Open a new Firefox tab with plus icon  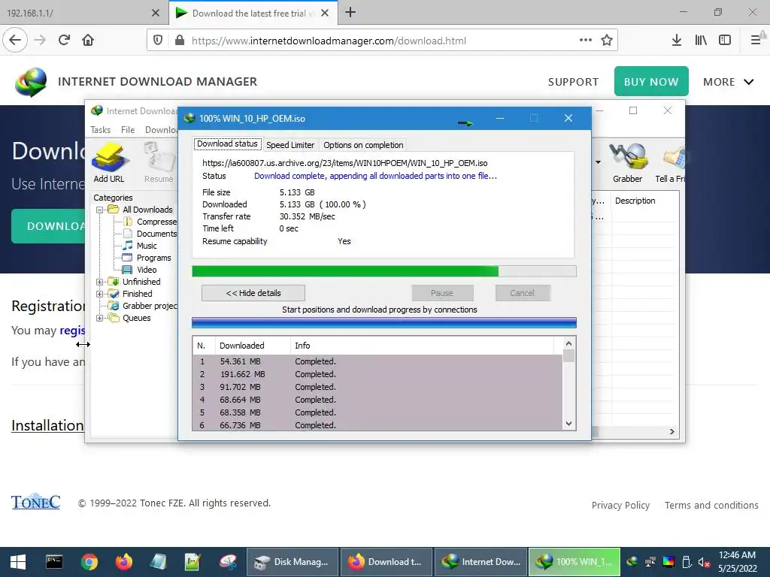[x=350, y=12]
